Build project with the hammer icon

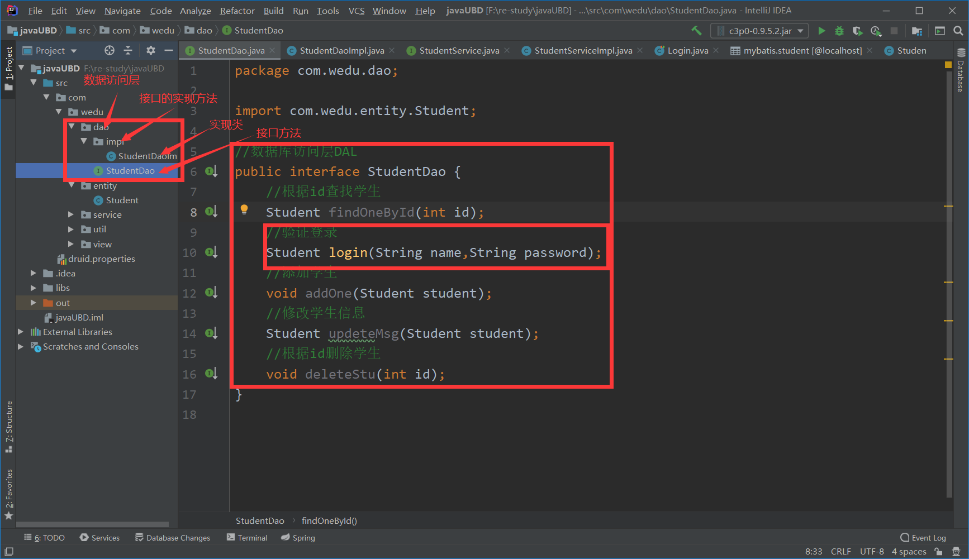pyautogui.click(x=696, y=31)
